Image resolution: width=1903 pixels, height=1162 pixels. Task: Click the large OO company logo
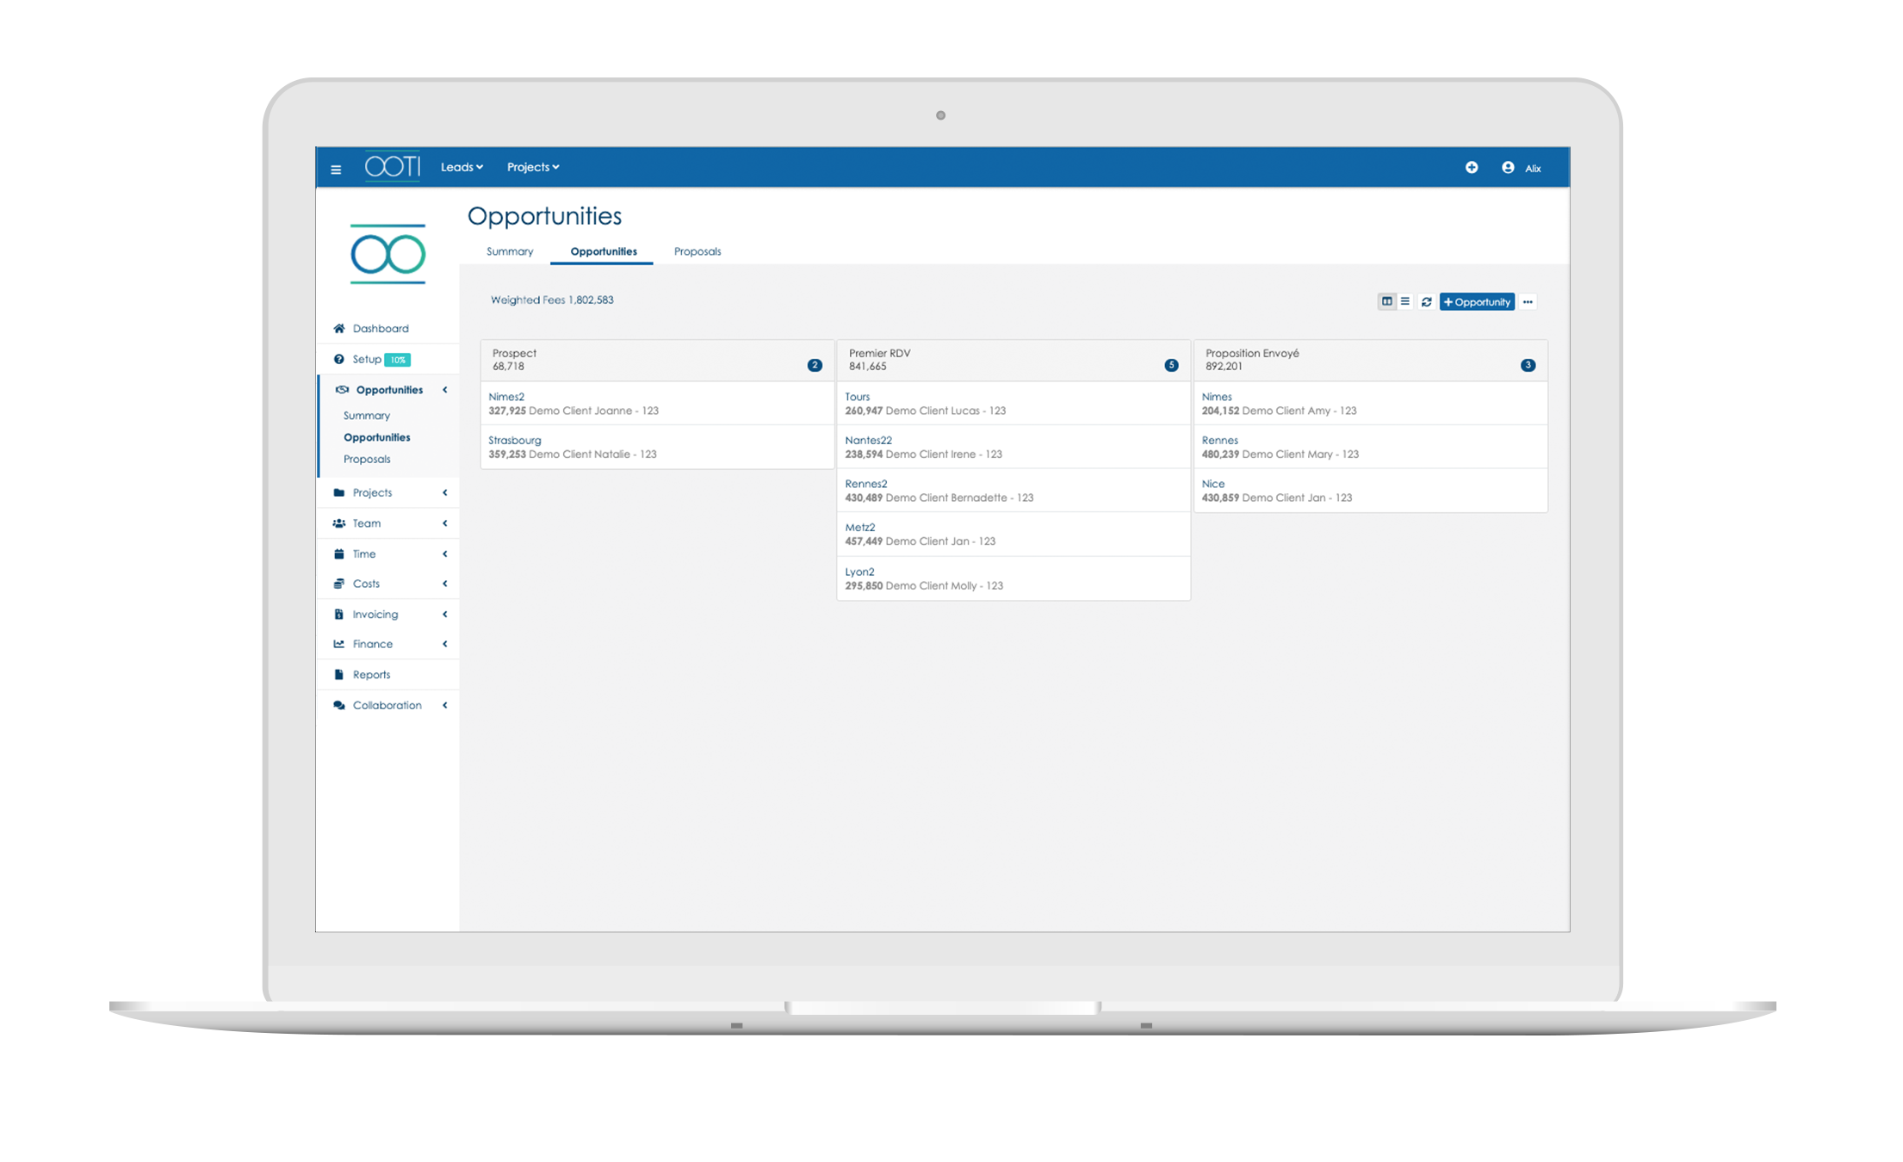click(388, 254)
